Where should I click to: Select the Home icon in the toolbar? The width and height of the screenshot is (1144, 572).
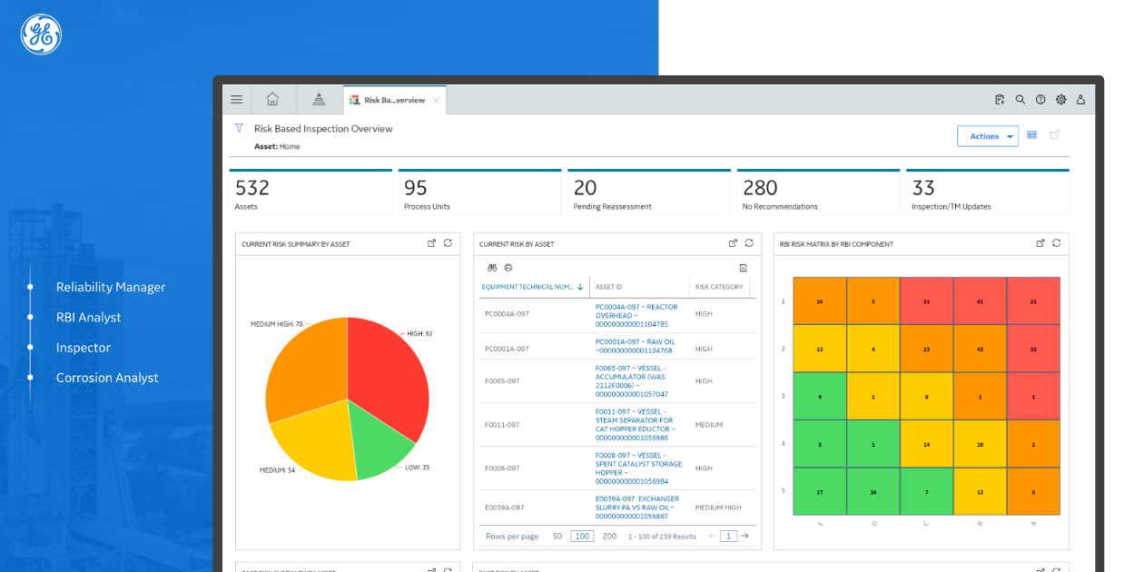[x=272, y=99]
